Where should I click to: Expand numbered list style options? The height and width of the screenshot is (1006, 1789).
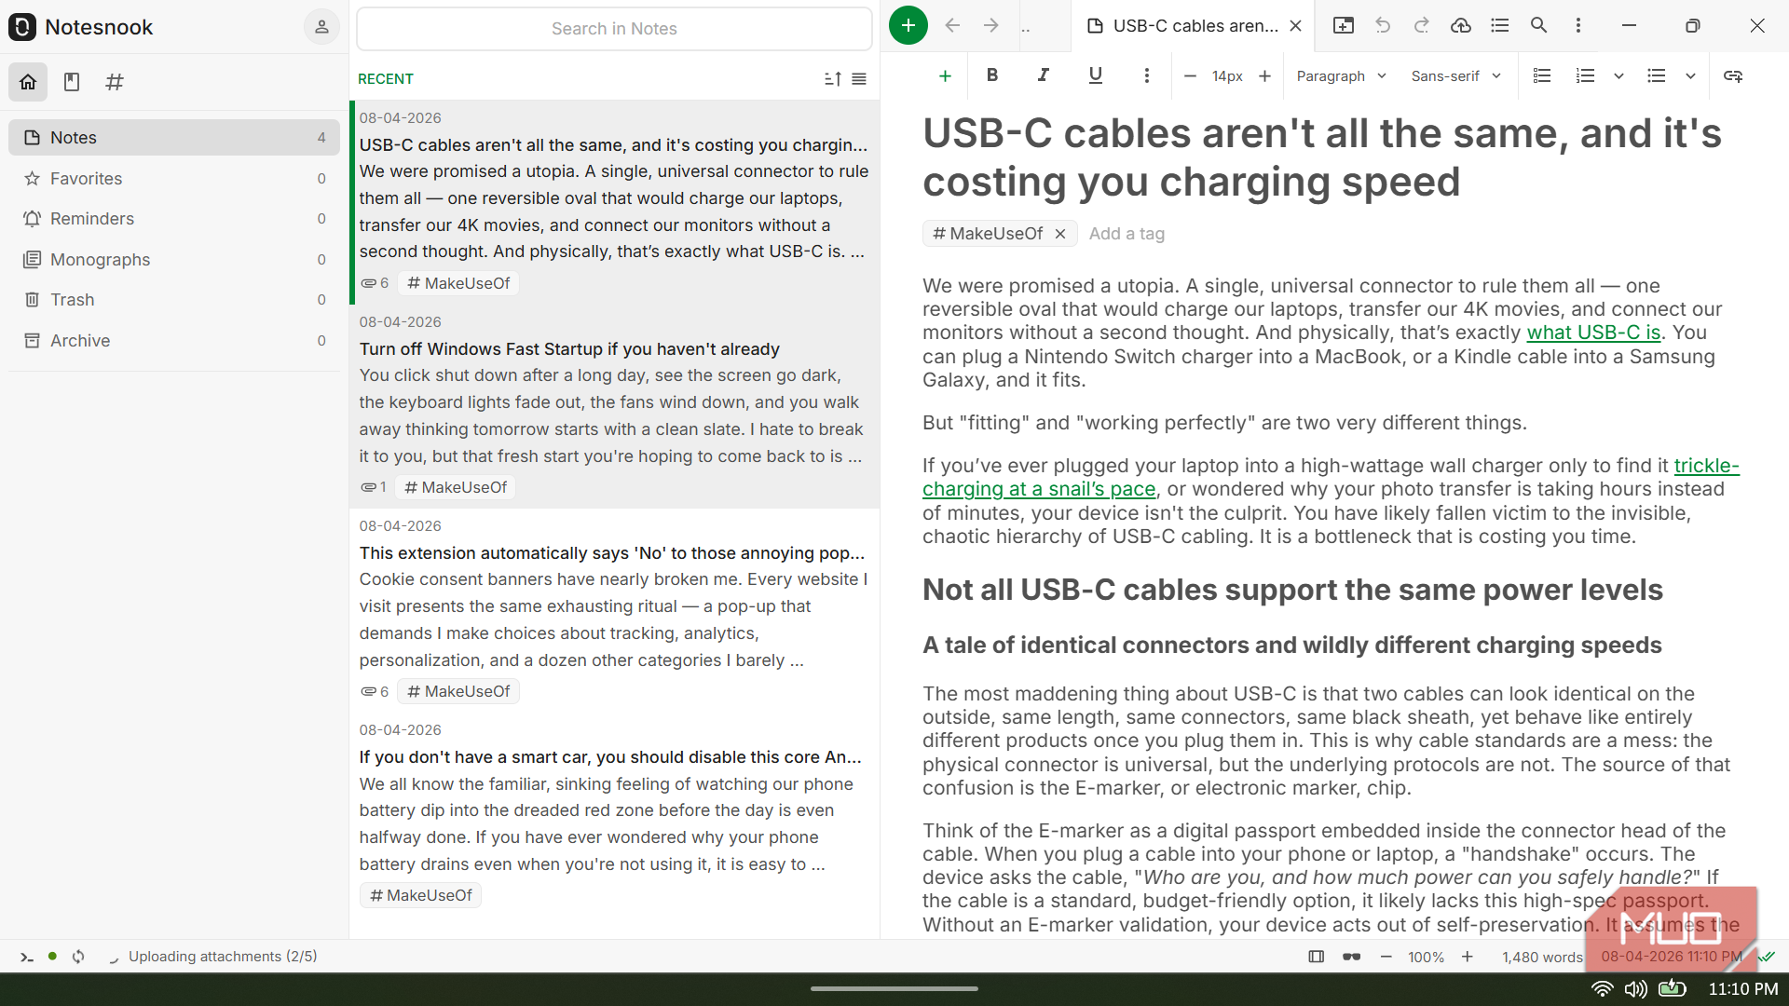click(x=1619, y=75)
